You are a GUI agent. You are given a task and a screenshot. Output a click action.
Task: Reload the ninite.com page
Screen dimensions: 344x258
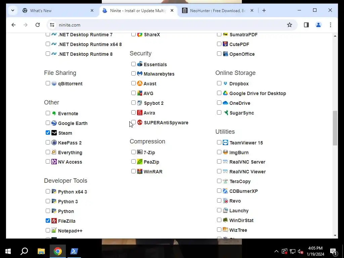tap(38, 25)
